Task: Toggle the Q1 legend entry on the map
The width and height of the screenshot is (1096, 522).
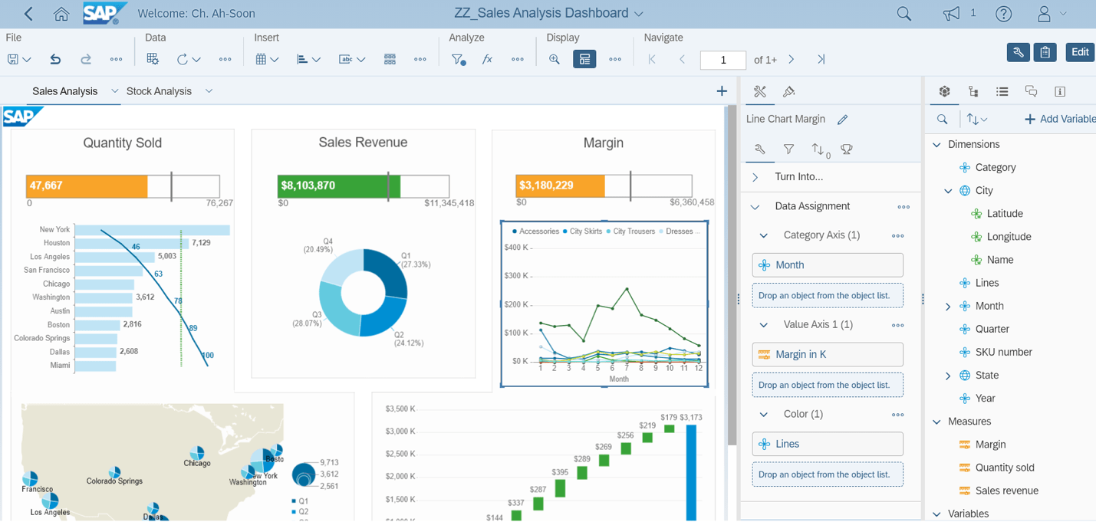Action: point(304,500)
